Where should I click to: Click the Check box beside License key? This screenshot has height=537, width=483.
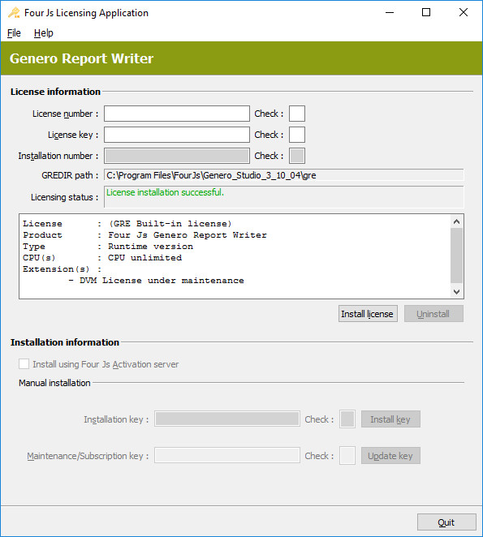click(297, 135)
